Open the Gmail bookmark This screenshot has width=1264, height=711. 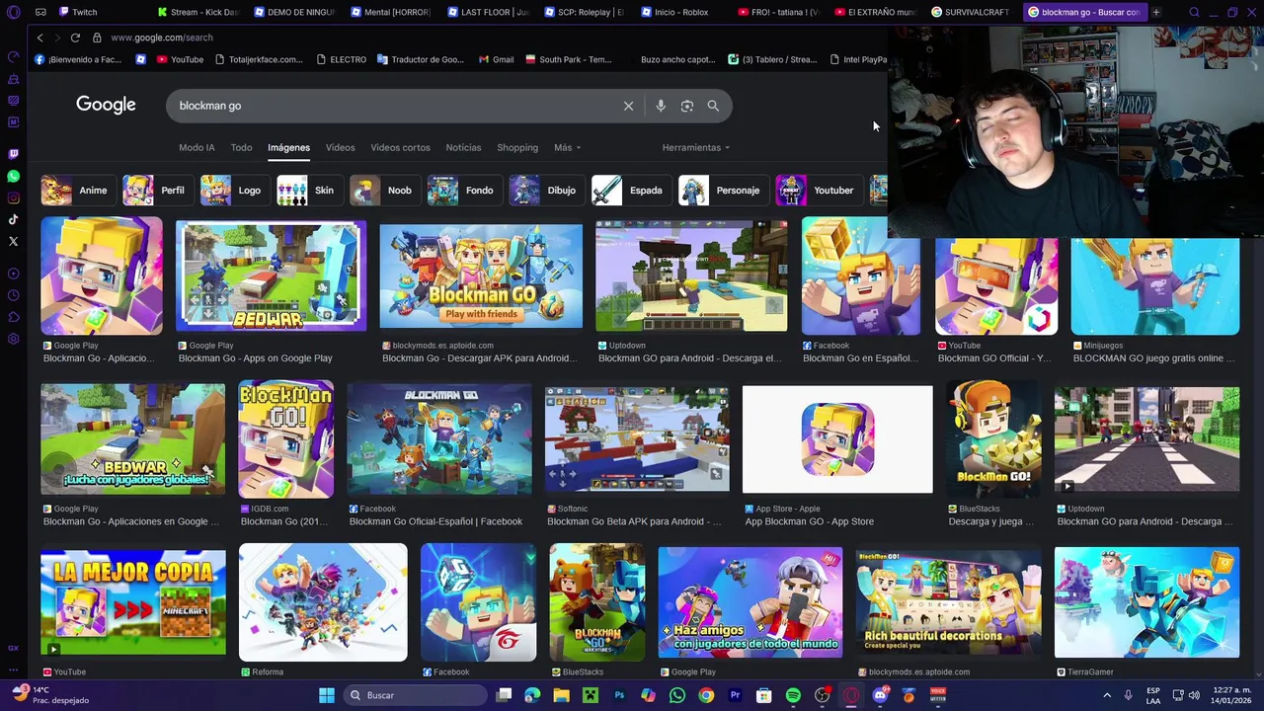pos(497,59)
